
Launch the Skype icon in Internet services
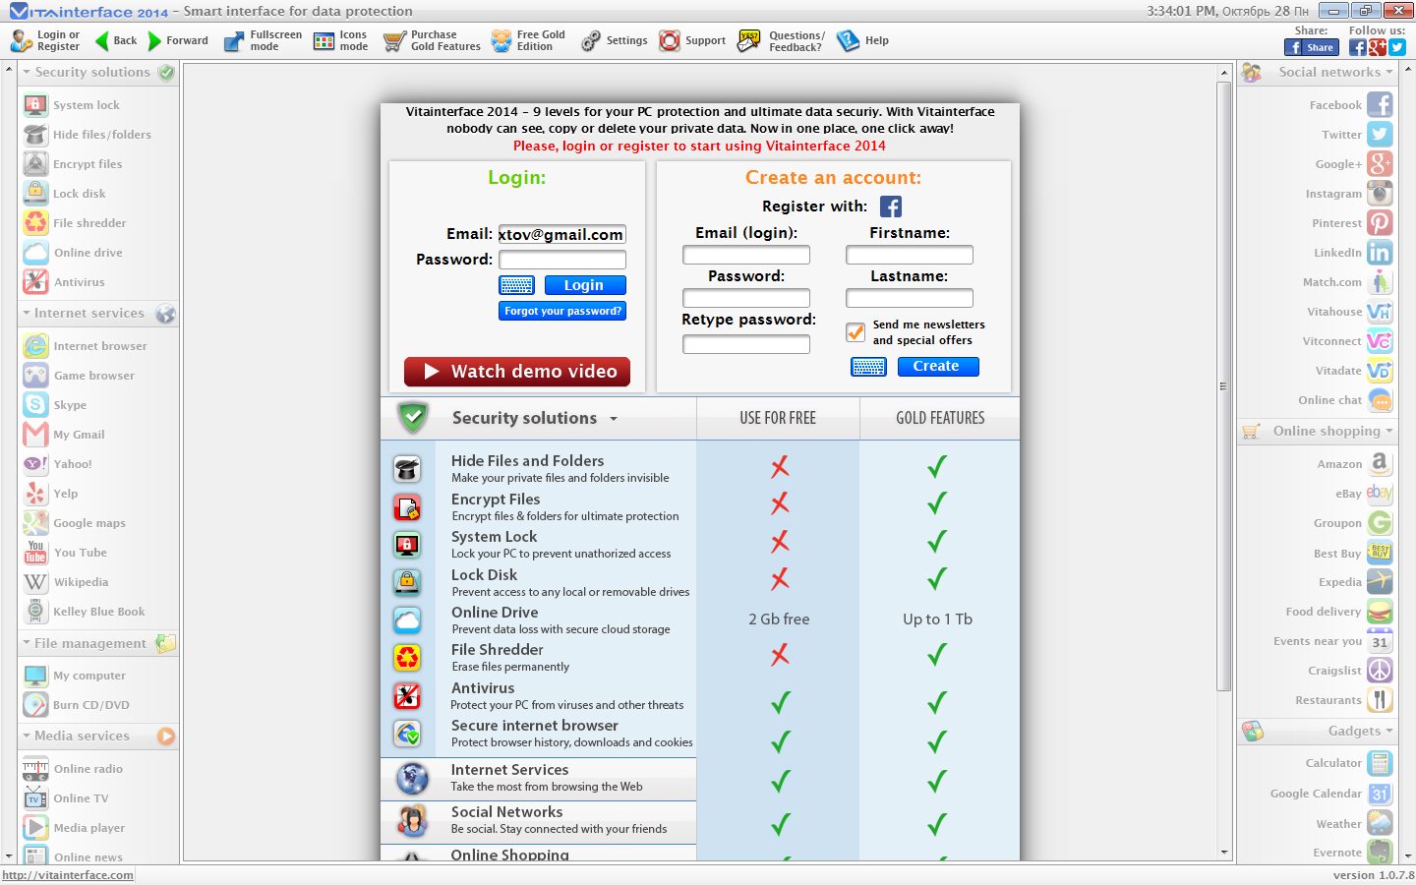36,405
